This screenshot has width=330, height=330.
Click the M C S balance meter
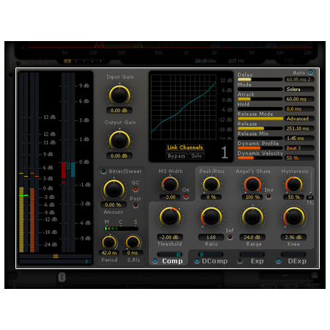click(121, 229)
